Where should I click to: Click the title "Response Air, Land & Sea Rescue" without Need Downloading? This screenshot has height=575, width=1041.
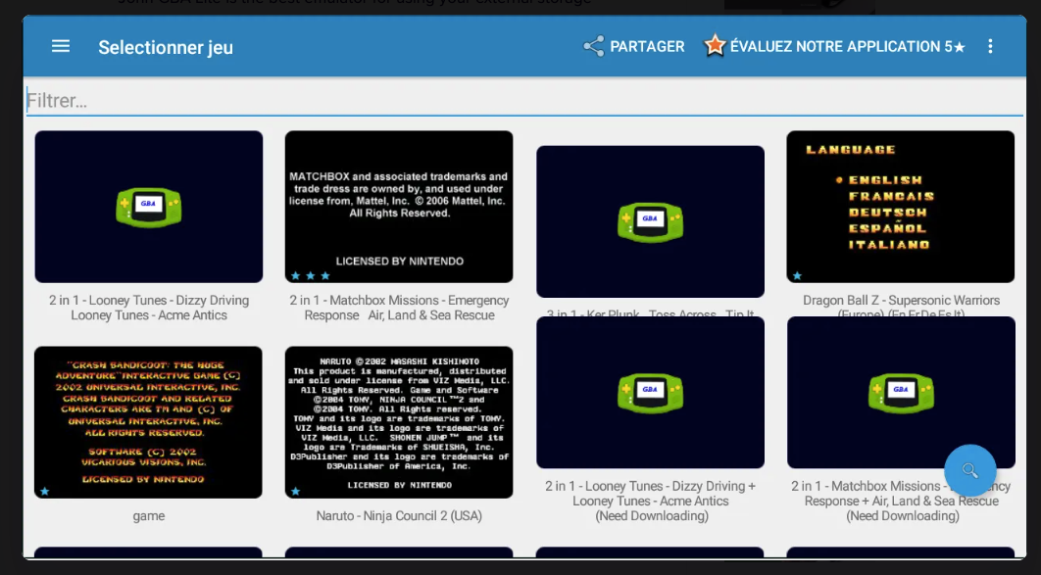pyautogui.click(x=399, y=315)
